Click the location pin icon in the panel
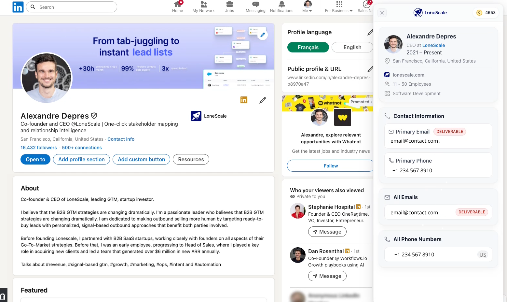 pyautogui.click(x=387, y=61)
